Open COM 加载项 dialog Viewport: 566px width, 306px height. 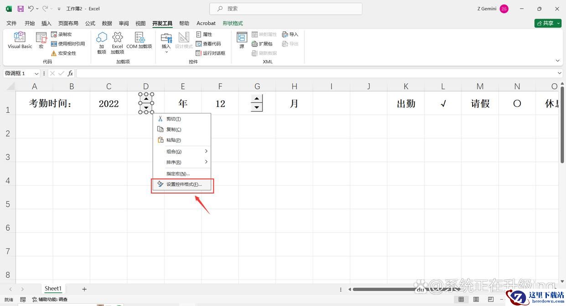coord(139,40)
